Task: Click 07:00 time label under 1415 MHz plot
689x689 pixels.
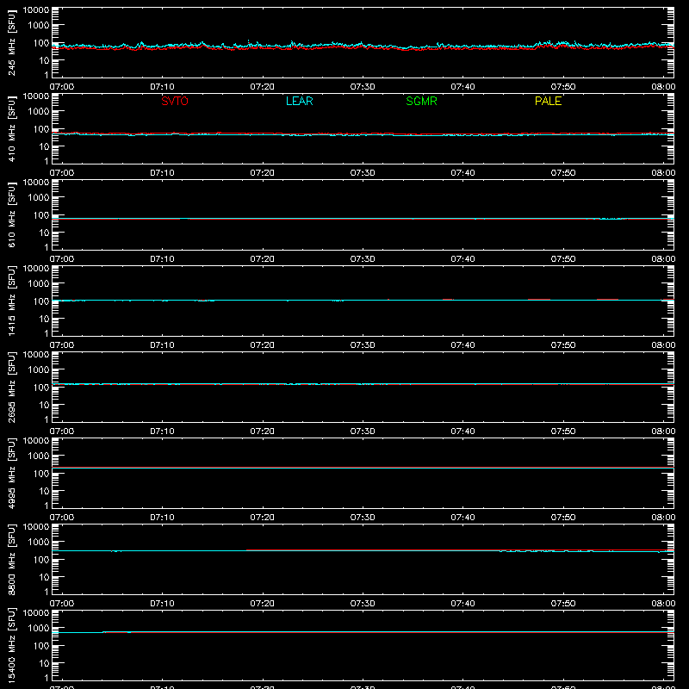Action: (62, 345)
